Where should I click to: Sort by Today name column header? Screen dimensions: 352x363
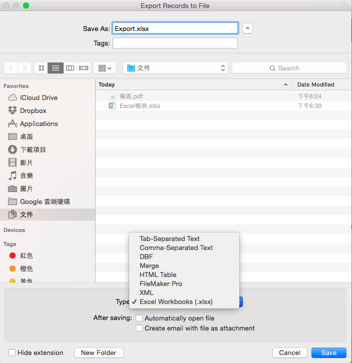193,84
